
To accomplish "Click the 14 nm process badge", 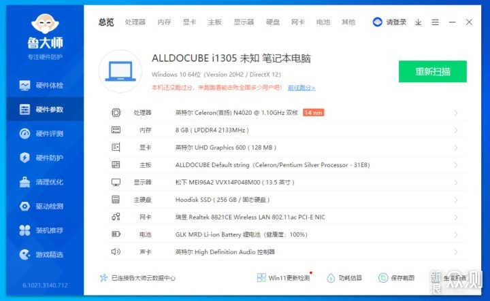I will tap(314, 113).
